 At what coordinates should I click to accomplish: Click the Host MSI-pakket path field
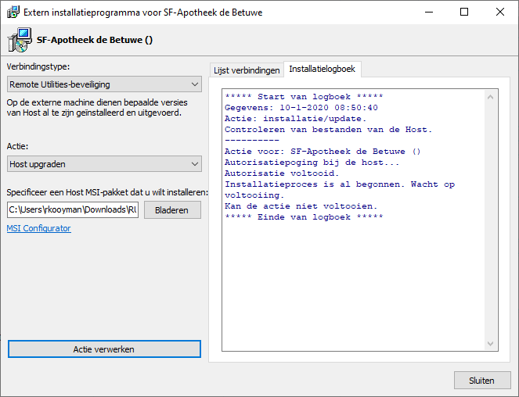click(73, 209)
